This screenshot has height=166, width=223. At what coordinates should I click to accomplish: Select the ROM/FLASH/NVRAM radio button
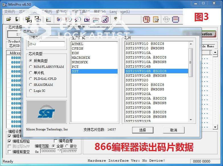[30, 67]
